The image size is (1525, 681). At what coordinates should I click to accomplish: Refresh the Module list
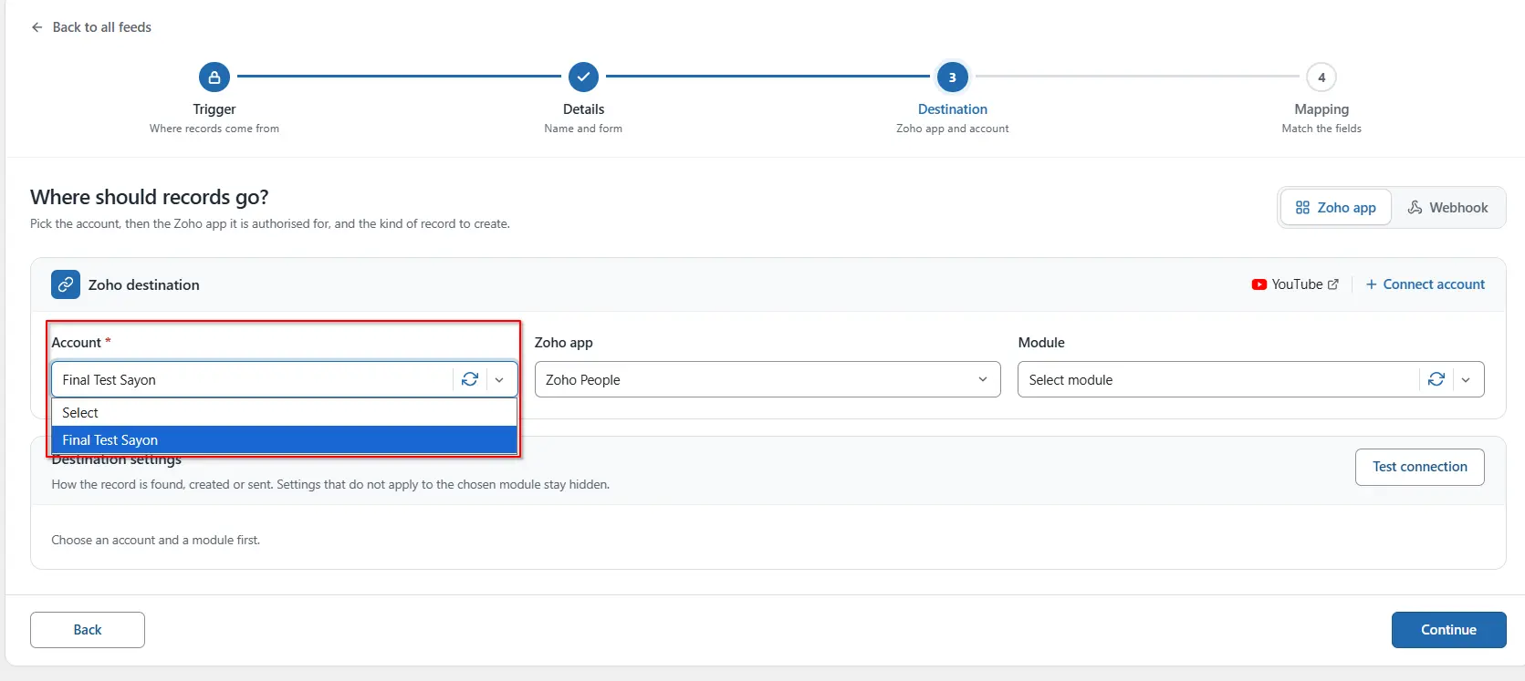point(1436,379)
